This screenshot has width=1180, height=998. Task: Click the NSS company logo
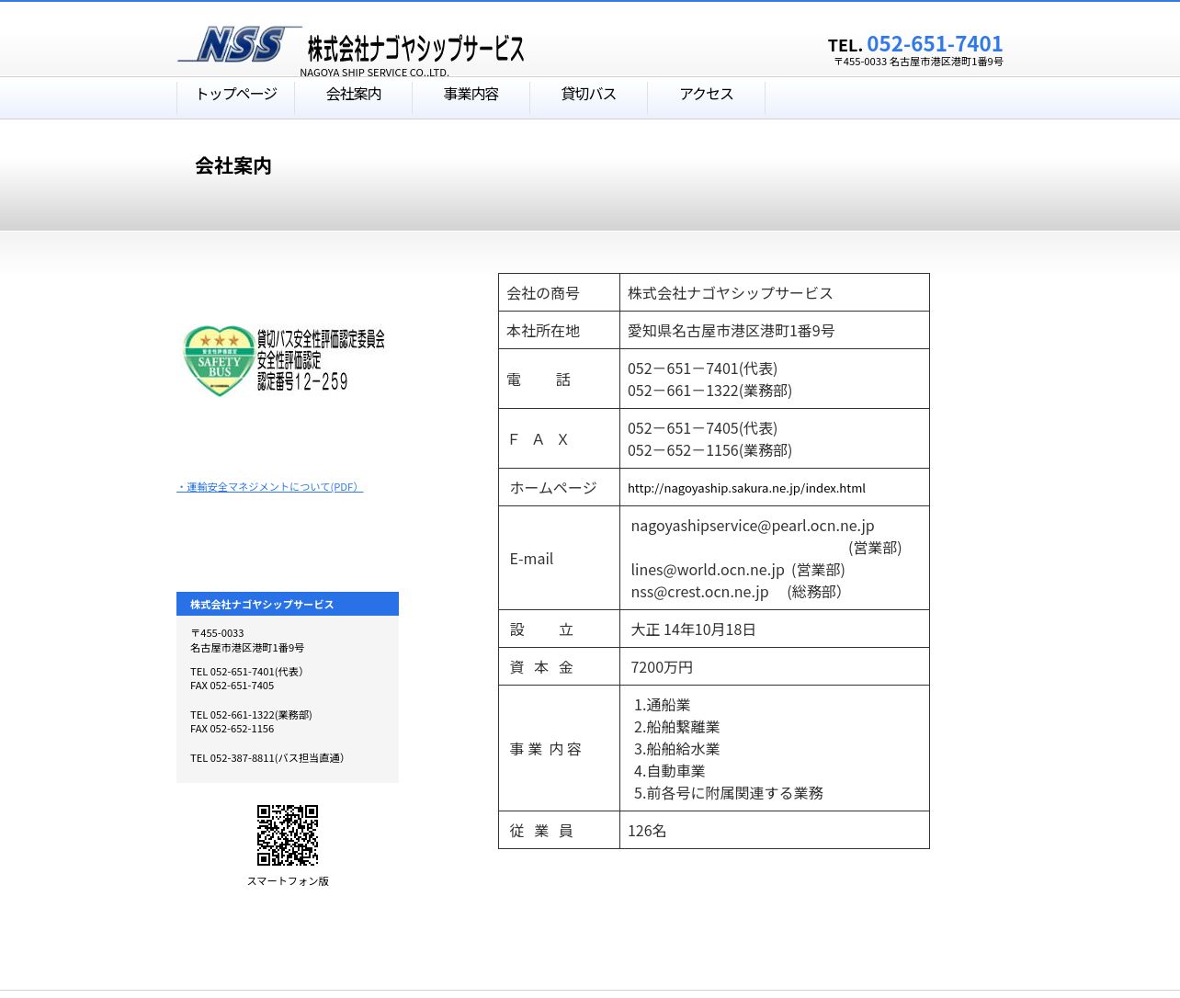pyautogui.click(x=240, y=44)
